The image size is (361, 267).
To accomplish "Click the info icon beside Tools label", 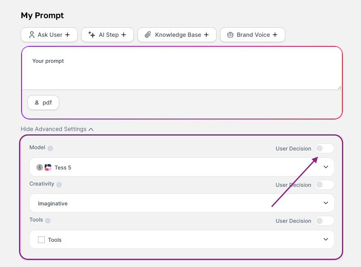I will click(x=48, y=221).
